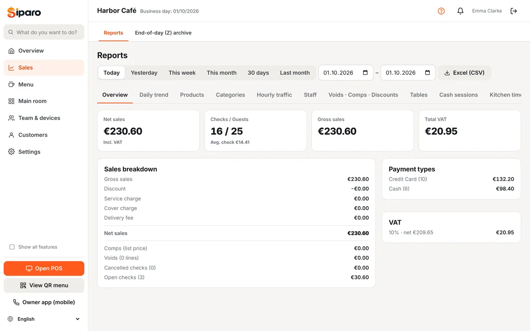Click the Open POS button
This screenshot has width=530, height=331.
click(44, 268)
